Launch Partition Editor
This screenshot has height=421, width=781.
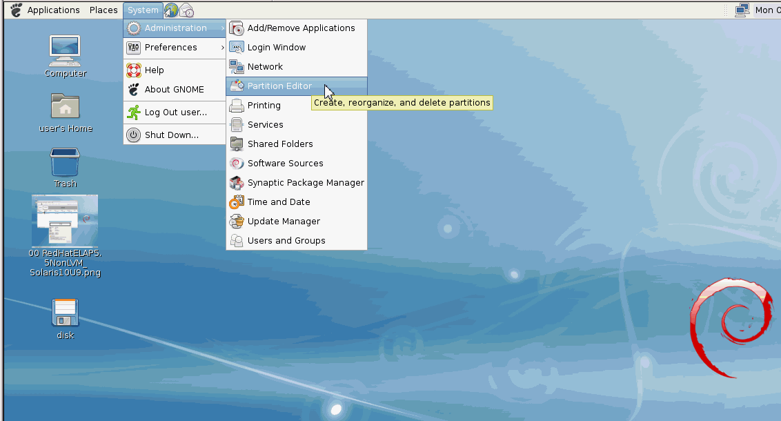point(297,86)
